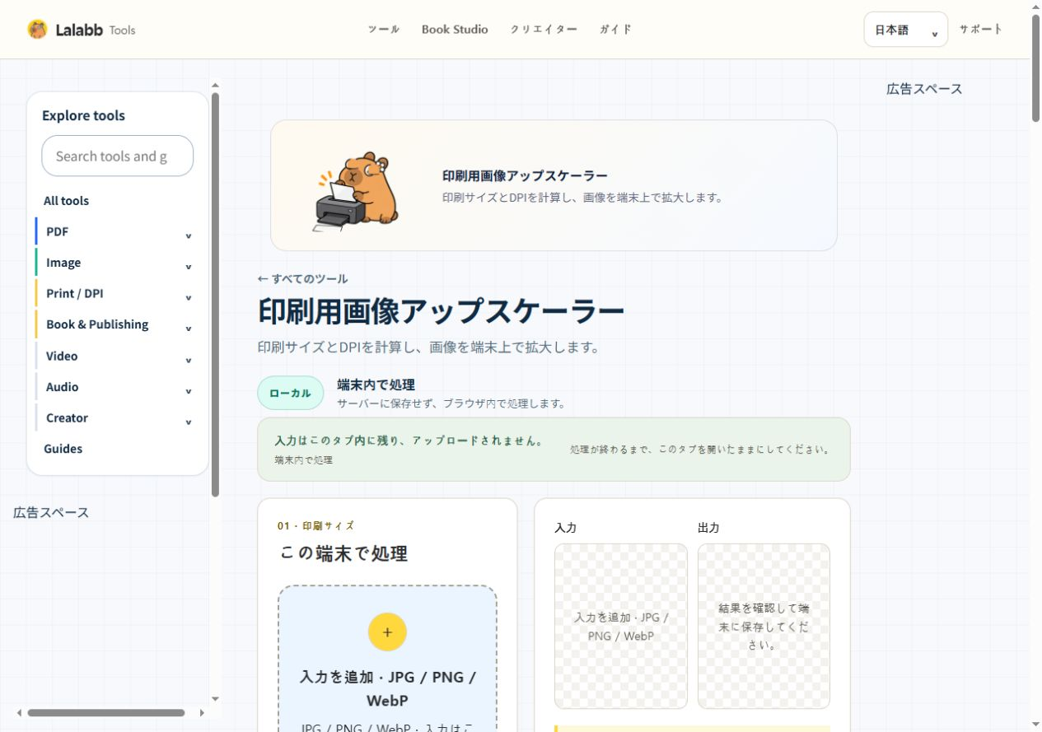
Task: Open the PDF category label
Action: tap(57, 231)
